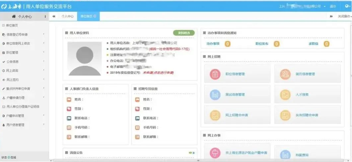Screen dimensions: 352x162
Task: Expand the 职位管理 sidebar chevron
Action: pos(43,52)
